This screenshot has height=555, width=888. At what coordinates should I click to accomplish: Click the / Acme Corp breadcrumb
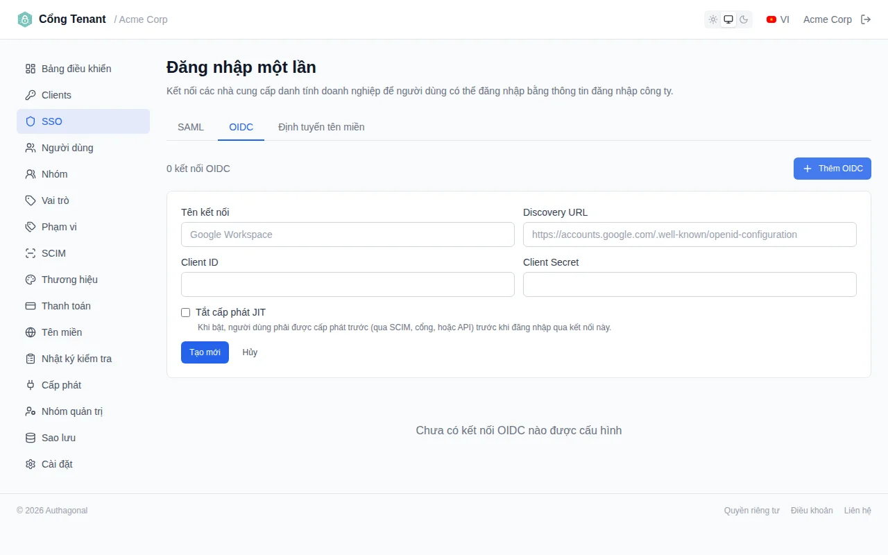pyautogui.click(x=141, y=19)
